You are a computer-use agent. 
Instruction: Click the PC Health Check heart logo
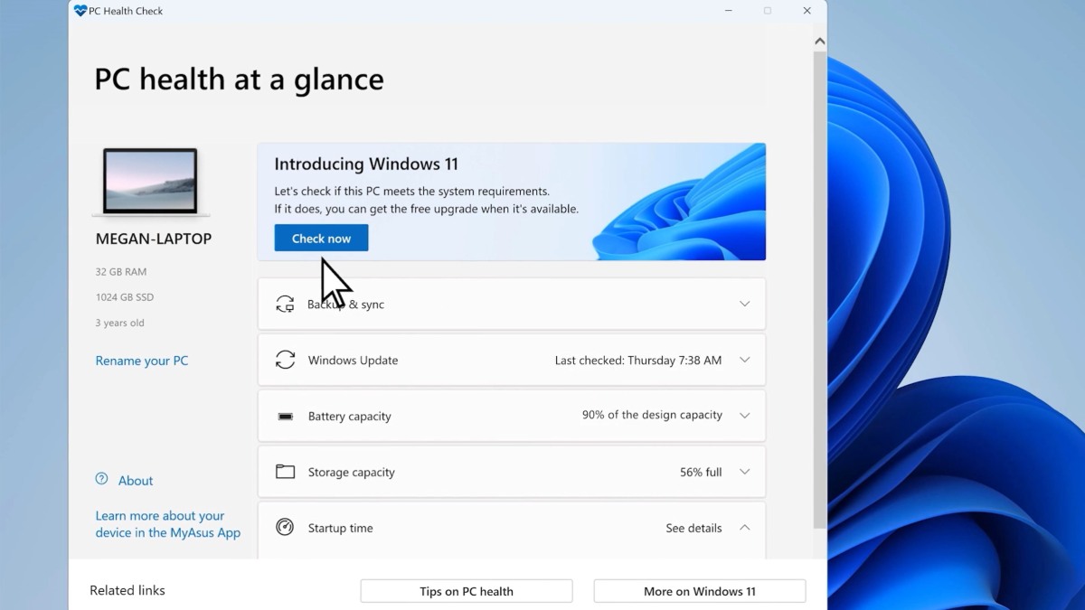click(81, 11)
